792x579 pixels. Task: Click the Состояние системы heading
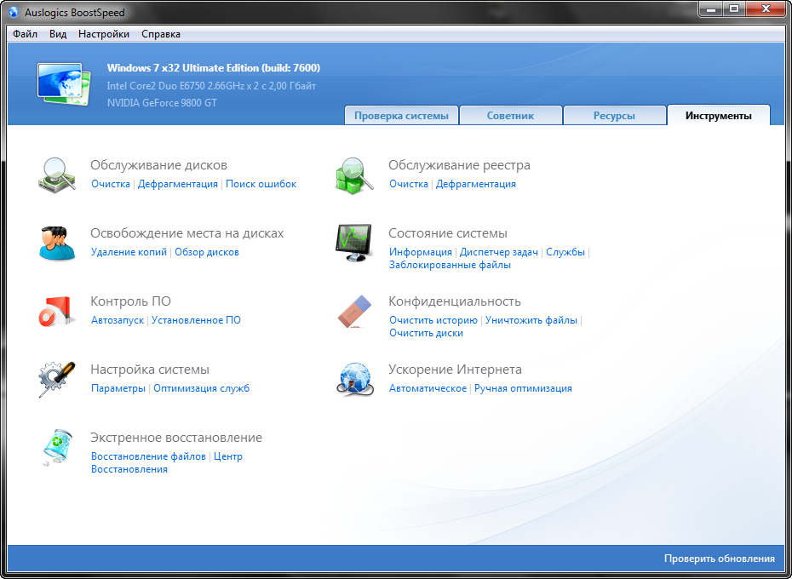click(447, 233)
